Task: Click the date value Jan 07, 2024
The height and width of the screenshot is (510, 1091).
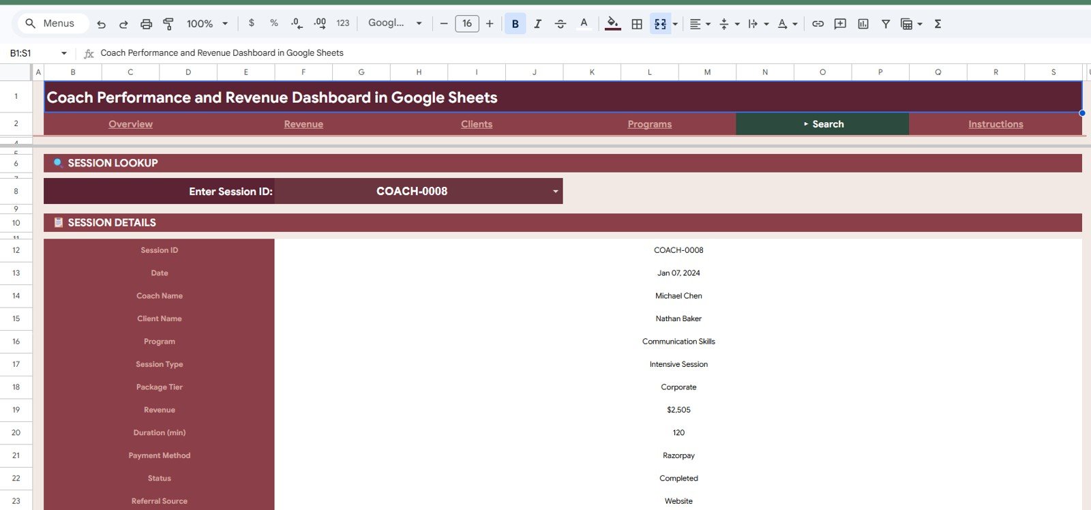Action: (x=678, y=273)
